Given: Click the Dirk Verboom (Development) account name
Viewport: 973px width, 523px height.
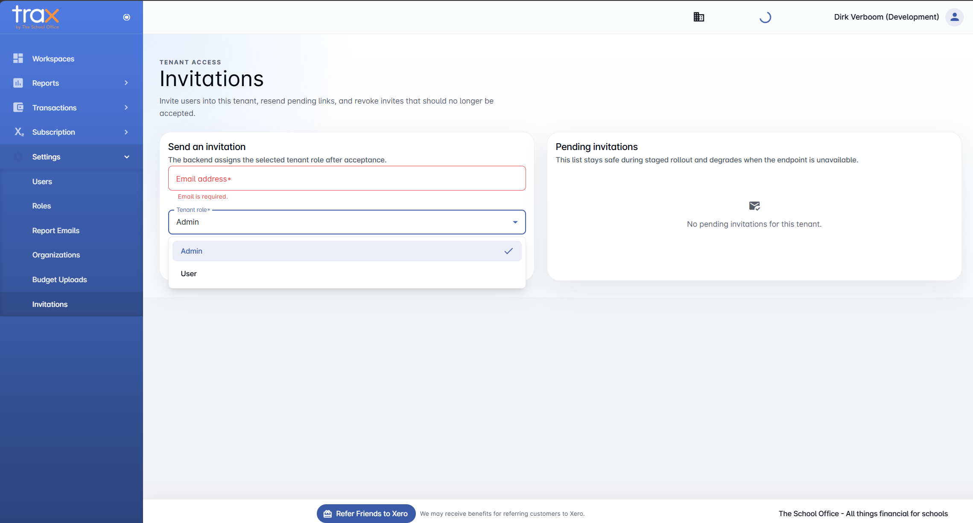Looking at the screenshot, I should [x=886, y=17].
